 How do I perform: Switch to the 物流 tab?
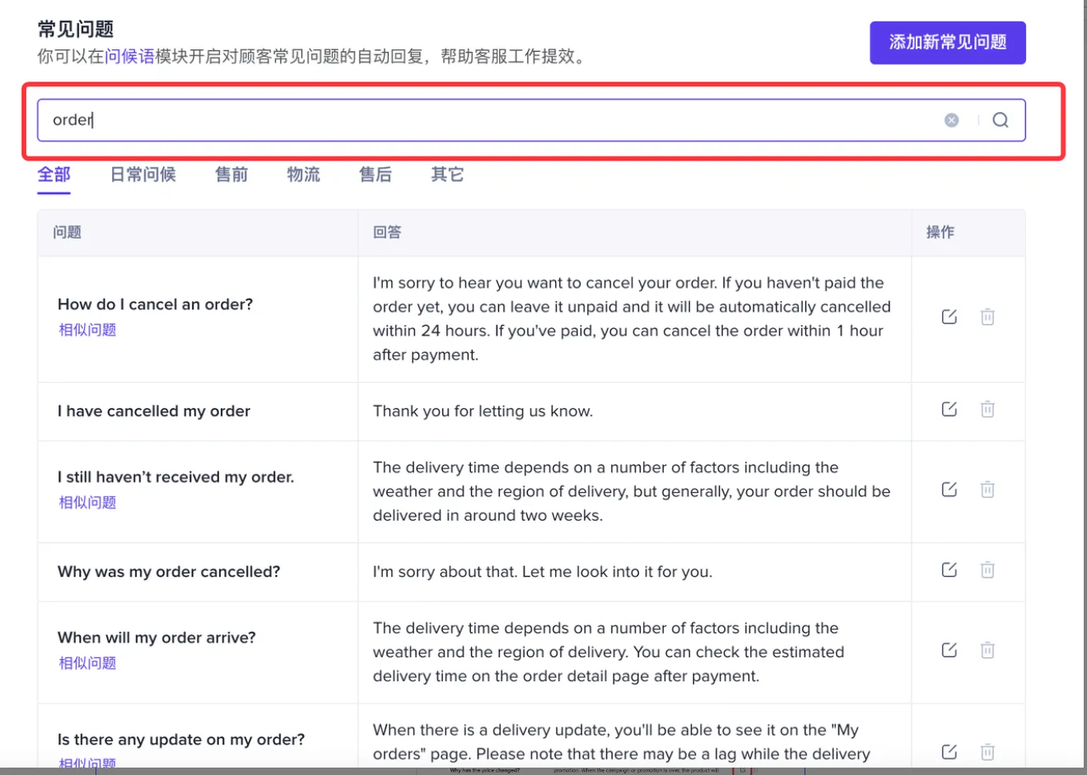tap(304, 174)
